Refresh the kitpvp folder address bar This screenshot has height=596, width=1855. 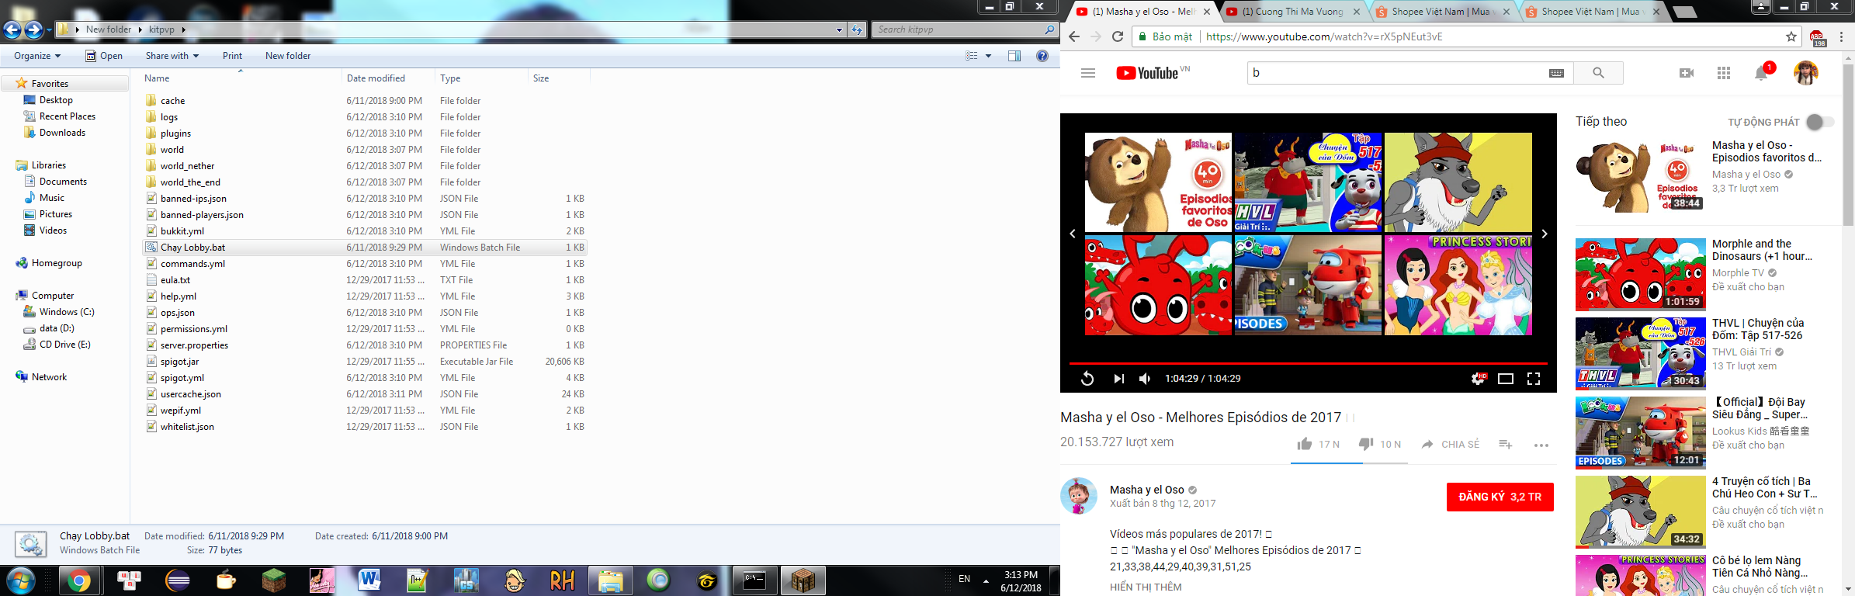click(x=857, y=29)
